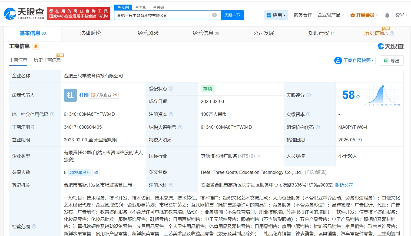
Task: Open the 经营信息 tab
Action: (206, 33)
